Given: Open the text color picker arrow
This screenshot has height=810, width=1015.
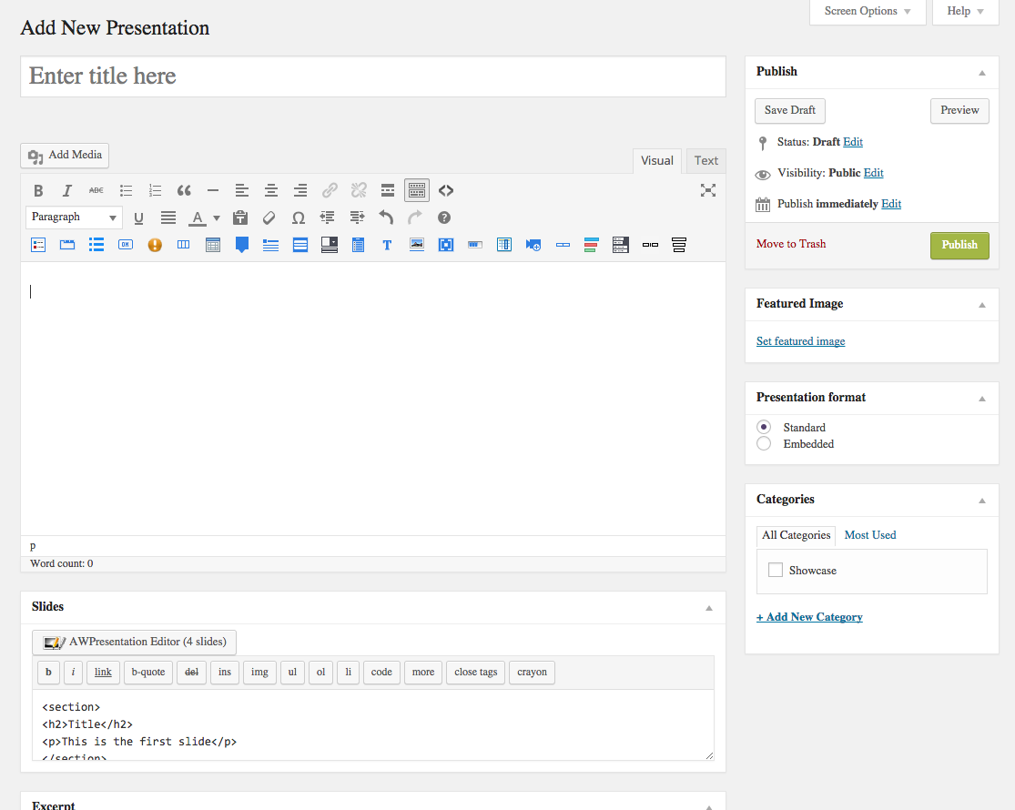Looking at the screenshot, I should tap(217, 218).
